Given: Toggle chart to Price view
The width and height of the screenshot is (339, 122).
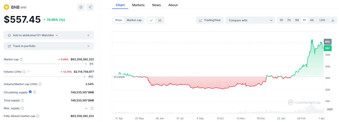Looking at the screenshot, I should pos(119,20).
